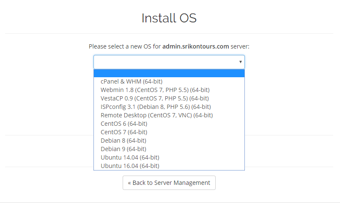Click the word 'server:' after the hostname
The width and height of the screenshot is (340, 203).
(240, 46)
